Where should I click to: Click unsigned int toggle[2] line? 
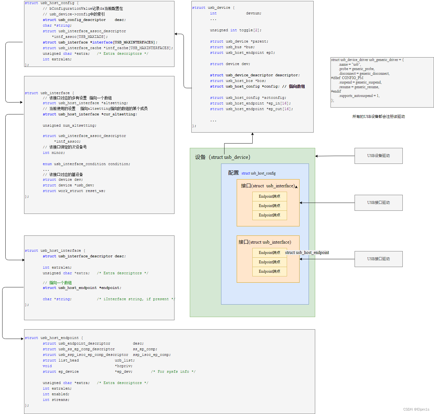click(235, 30)
